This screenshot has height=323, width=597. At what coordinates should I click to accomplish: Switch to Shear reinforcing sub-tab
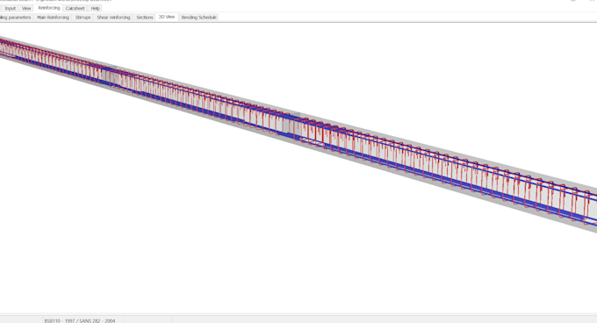coord(113,18)
